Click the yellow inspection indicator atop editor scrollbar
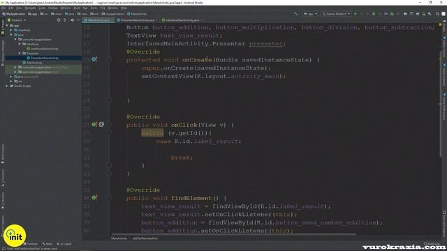 [x=441, y=25]
